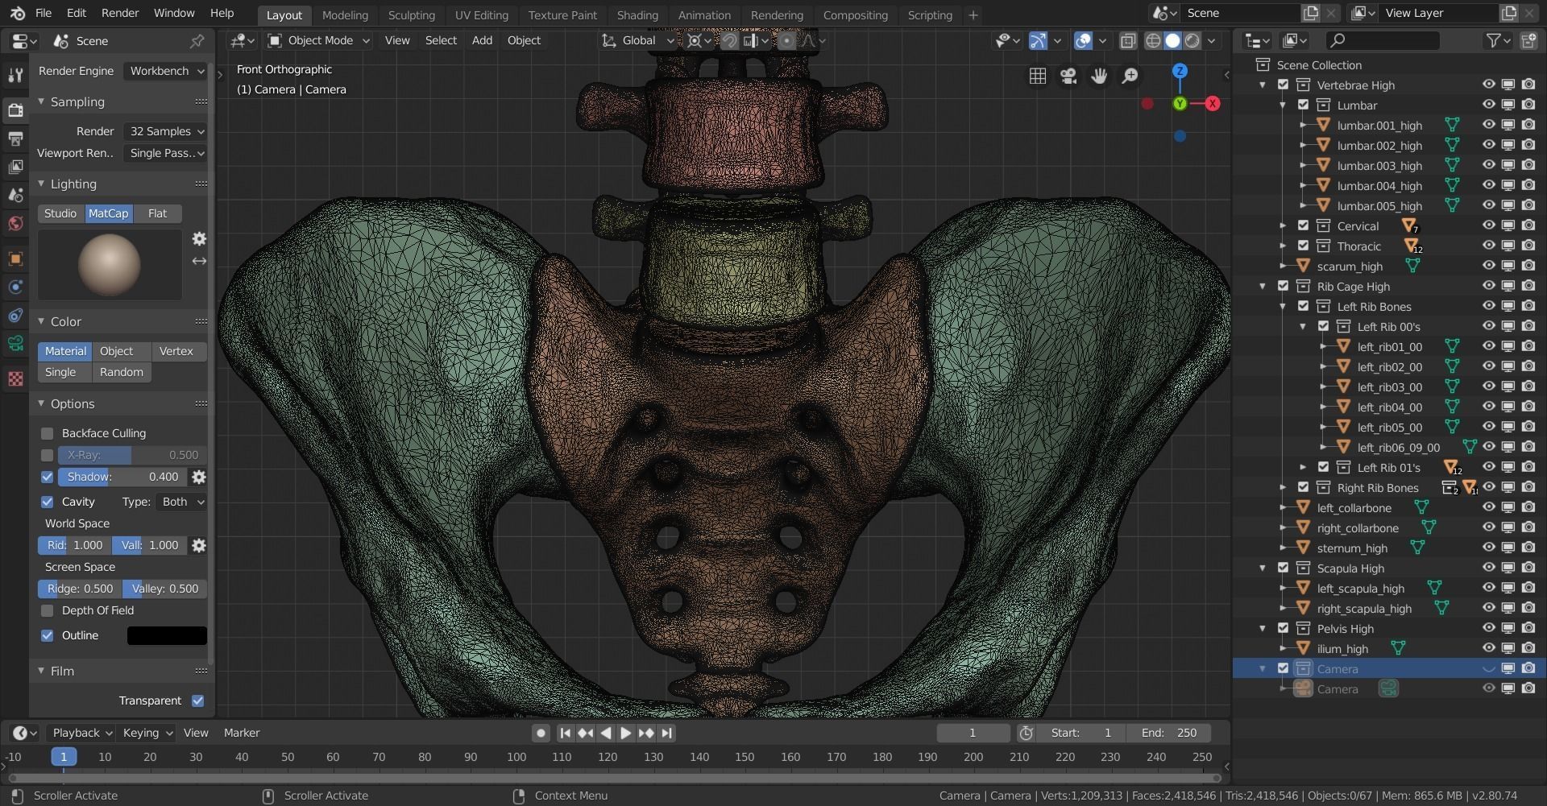Image resolution: width=1547 pixels, height=806 pixels.
Task: Open the Render properties tab icon
Action: click(15, 110)
